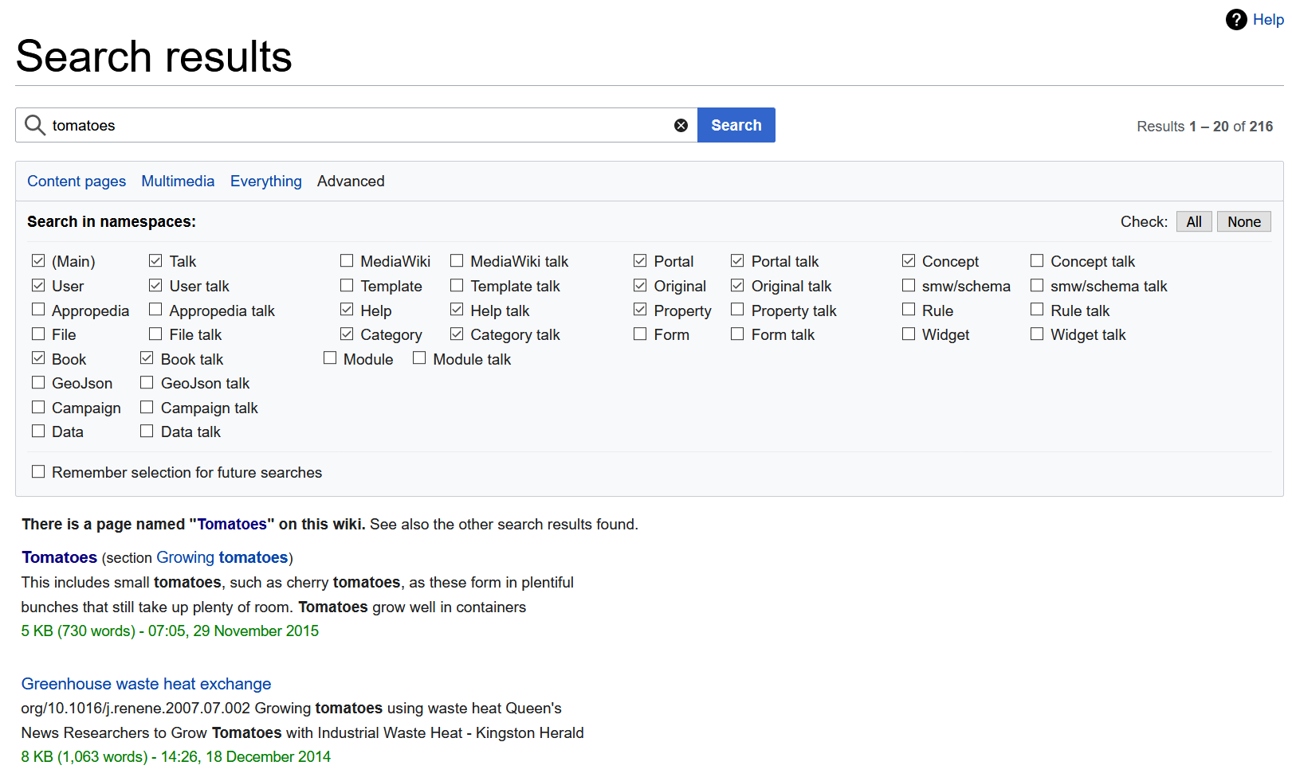Viewport: 1292px width, 781px height.
Task: Check Remember selection for future searches
Action: tap(38, 472)
